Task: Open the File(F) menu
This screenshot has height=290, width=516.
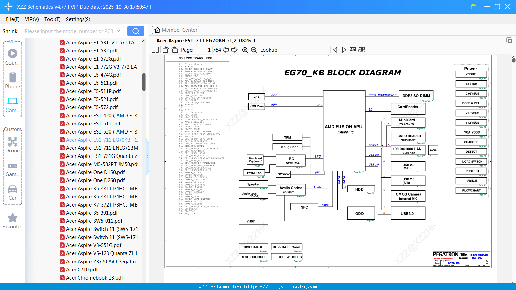Action: 13,19
